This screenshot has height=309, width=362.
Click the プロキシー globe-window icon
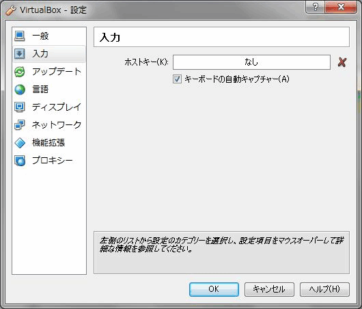click(20, 161)
